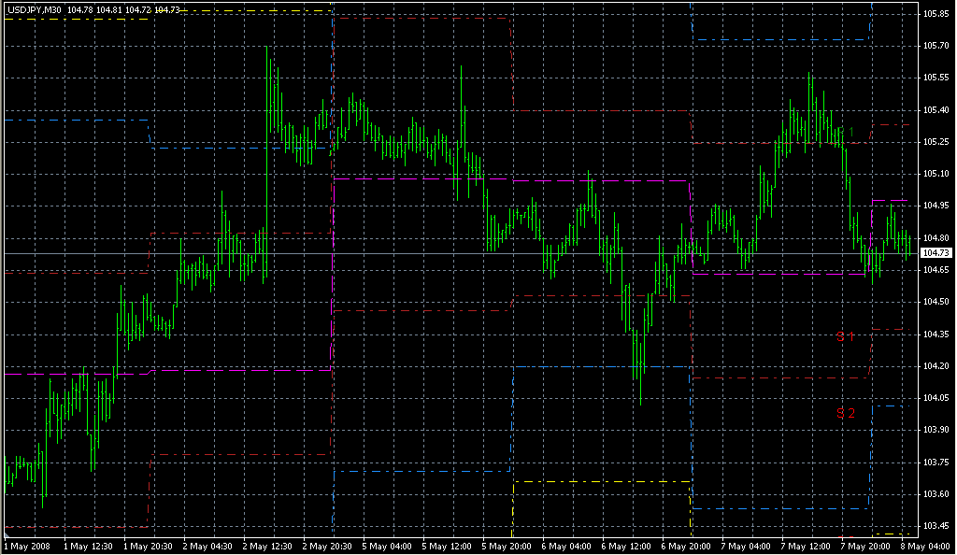This screenshot has height=555, width=957.
Task: Click the 105.40 price axis label
Action: 936,110
